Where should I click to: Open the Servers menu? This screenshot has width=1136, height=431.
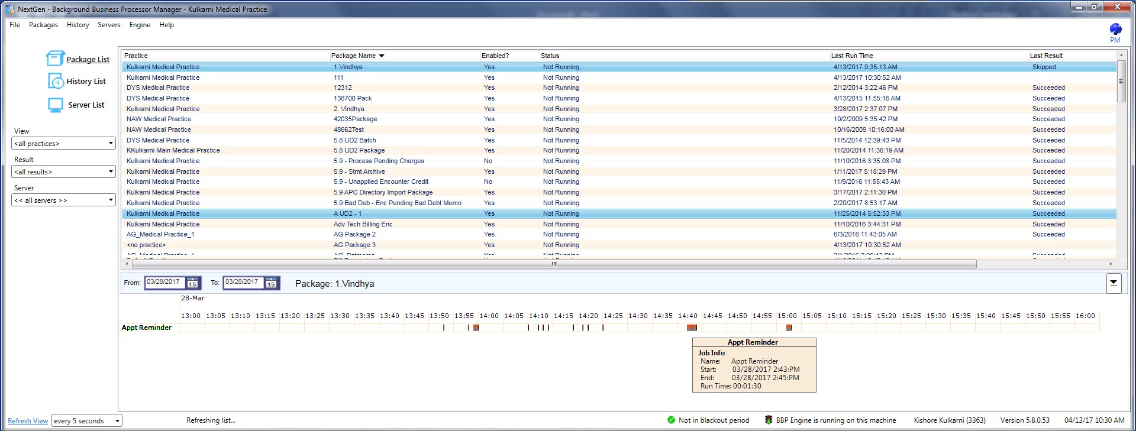point(109,25)
